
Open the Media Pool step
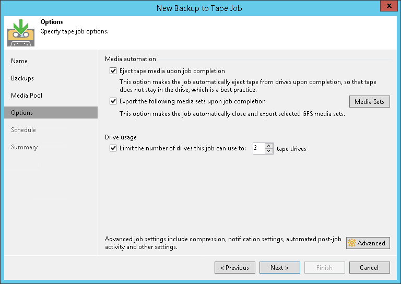click(x=27, y=96)
